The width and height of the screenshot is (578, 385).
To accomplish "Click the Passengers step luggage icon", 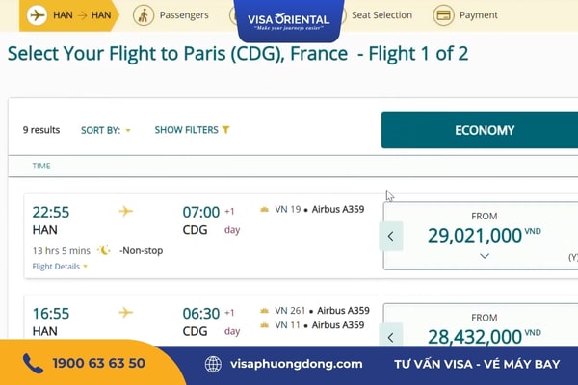I will tap(144, 15).
